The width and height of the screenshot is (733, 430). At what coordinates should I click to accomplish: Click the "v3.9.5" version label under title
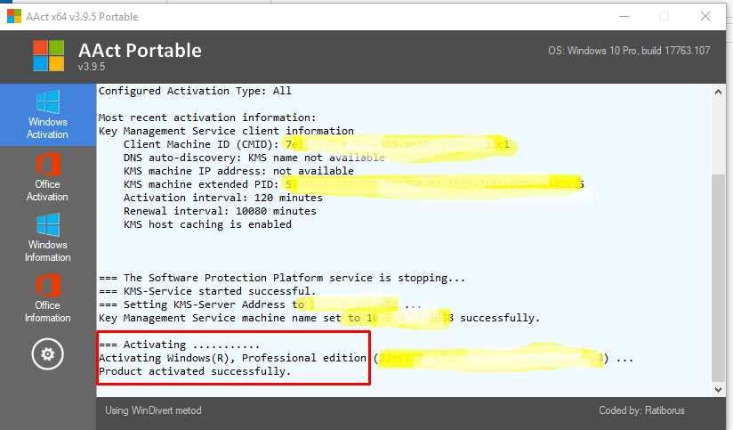92,67
